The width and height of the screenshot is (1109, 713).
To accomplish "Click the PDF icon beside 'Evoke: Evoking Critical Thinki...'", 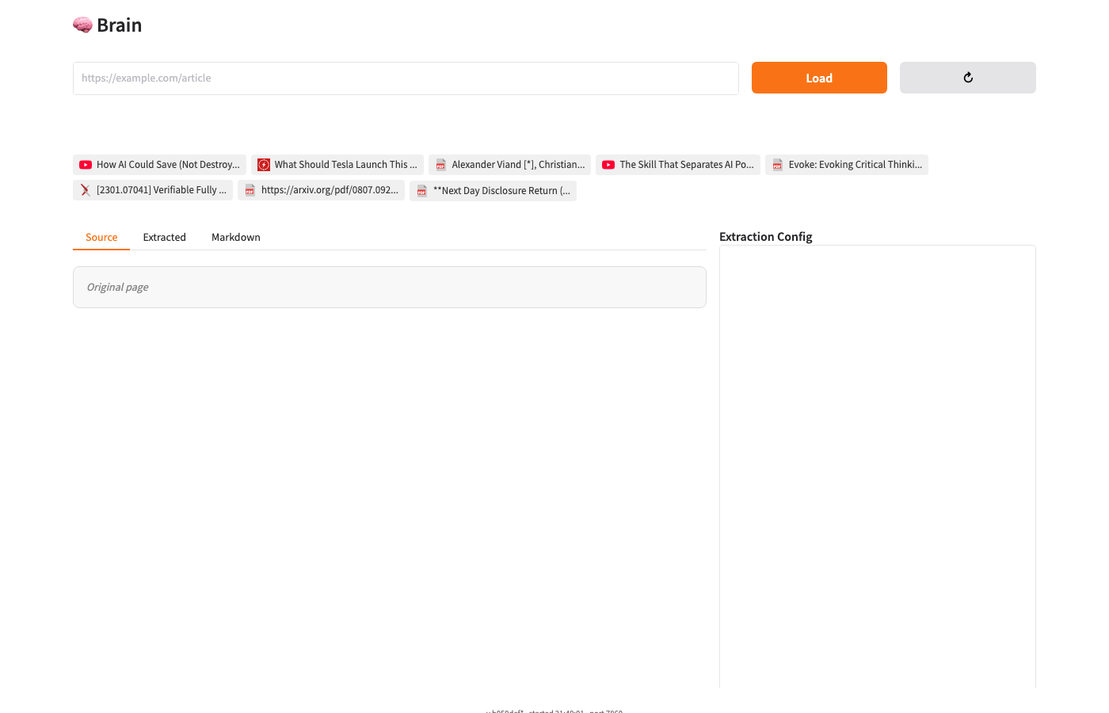I will [778, 165].
